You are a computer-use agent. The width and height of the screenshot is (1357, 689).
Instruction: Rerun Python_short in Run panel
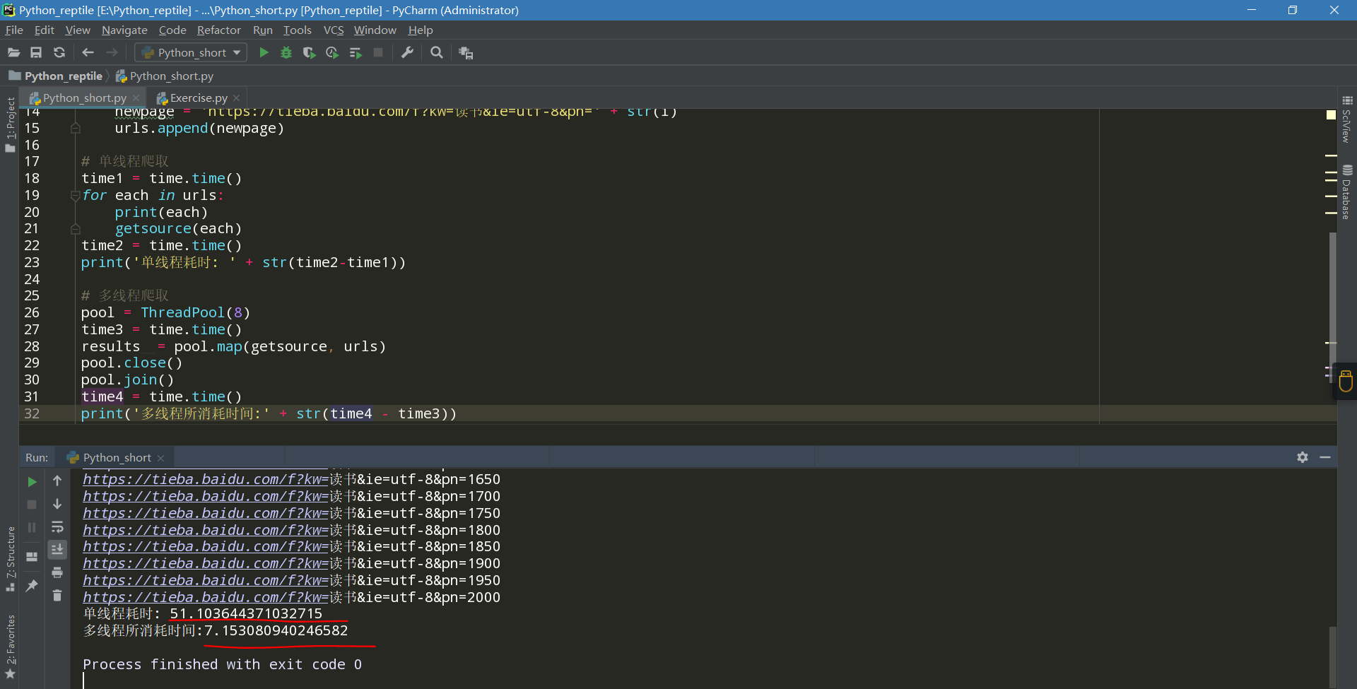coord(32,482)
